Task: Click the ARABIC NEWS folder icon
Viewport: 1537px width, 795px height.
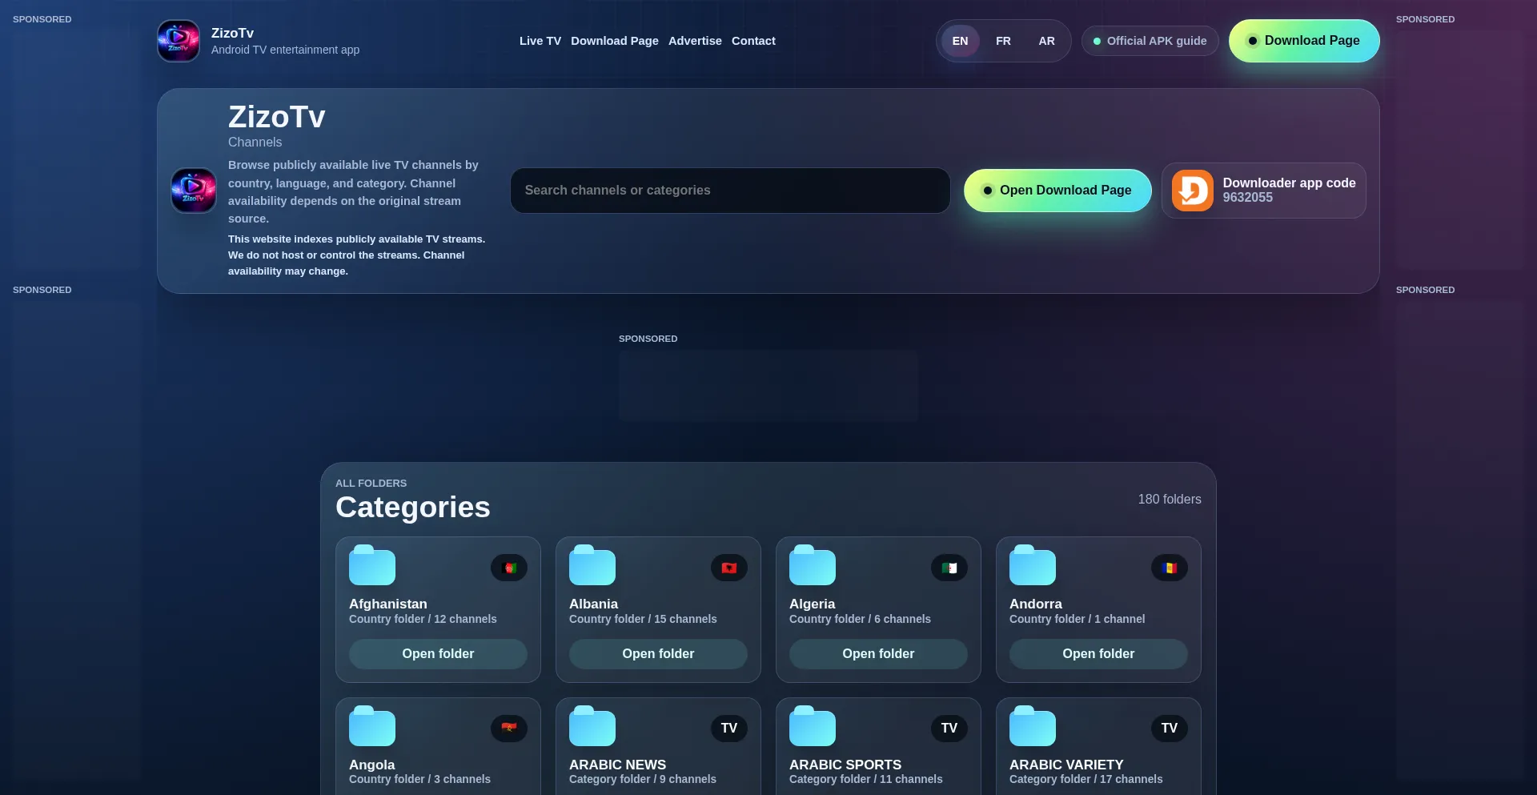Action: [592, 726]
